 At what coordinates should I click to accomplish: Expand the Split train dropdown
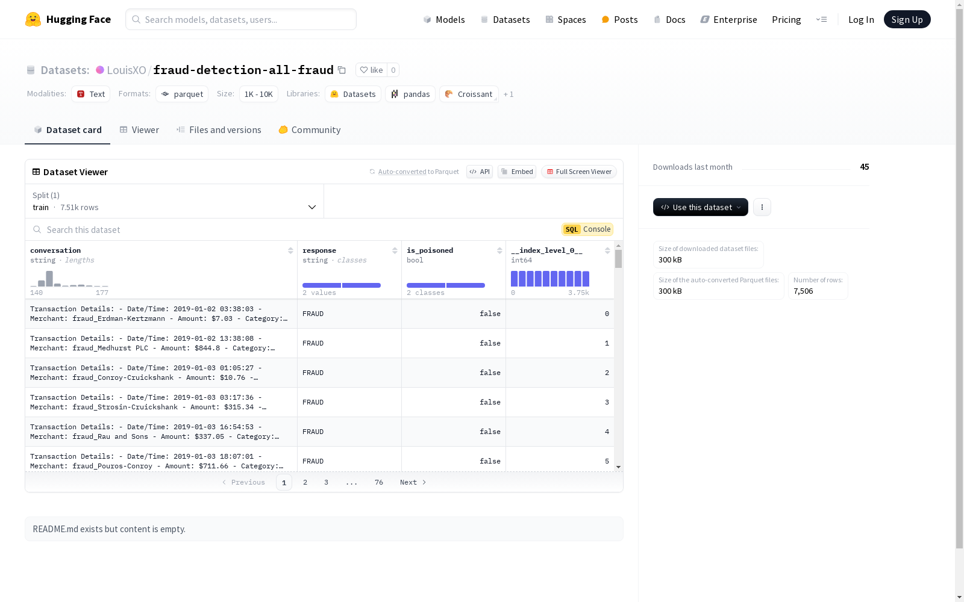(175, 201)
